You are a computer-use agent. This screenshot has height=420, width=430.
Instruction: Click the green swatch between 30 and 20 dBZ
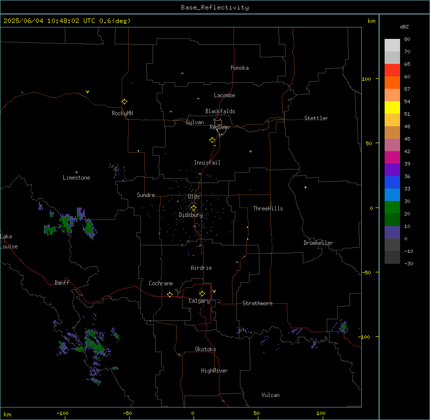coord(392,208)
